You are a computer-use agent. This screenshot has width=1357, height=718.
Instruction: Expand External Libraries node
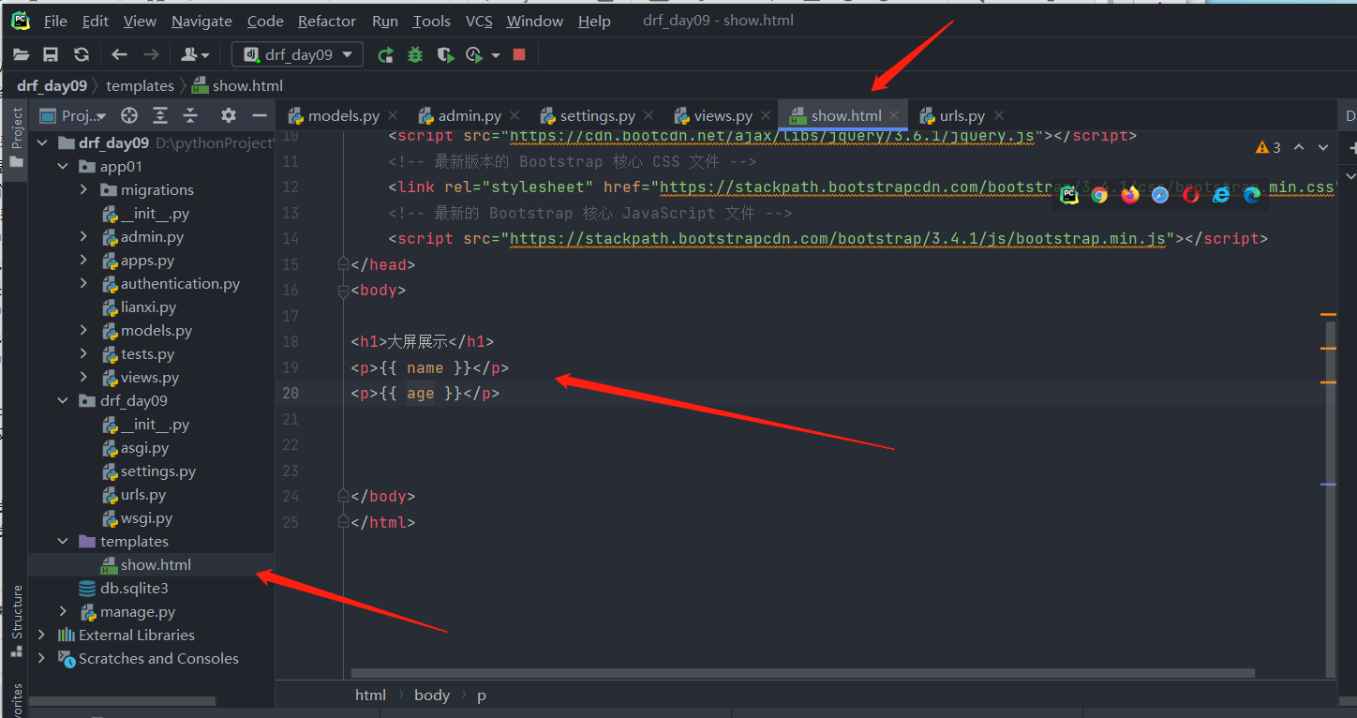tap(41, 636)
